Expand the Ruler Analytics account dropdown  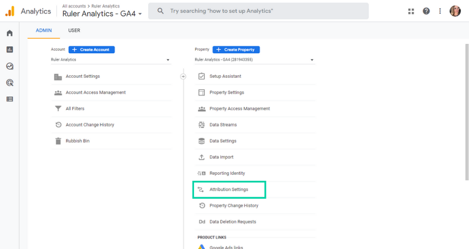111,60
